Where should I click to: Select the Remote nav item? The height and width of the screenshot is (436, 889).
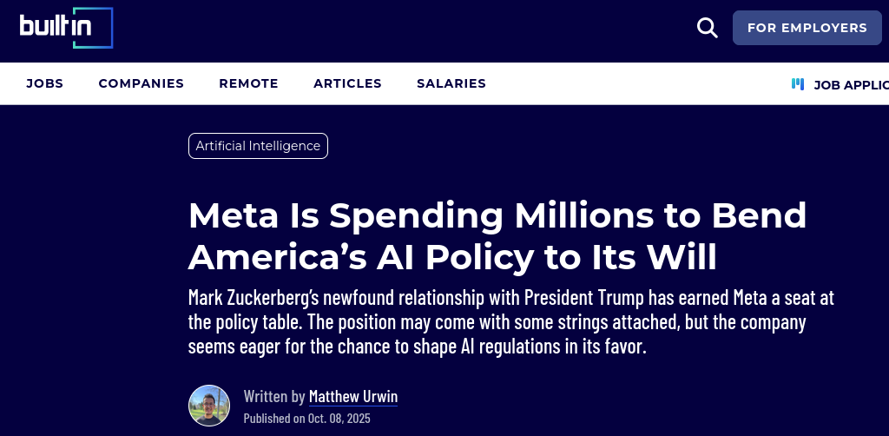coord(248,84)
